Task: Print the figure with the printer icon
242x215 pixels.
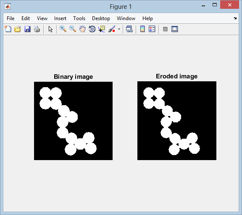Action: point(37,29)
